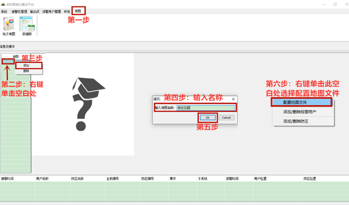Switch to the 地图 tab
Screen dimensions: 349x205
coord(78,11)
